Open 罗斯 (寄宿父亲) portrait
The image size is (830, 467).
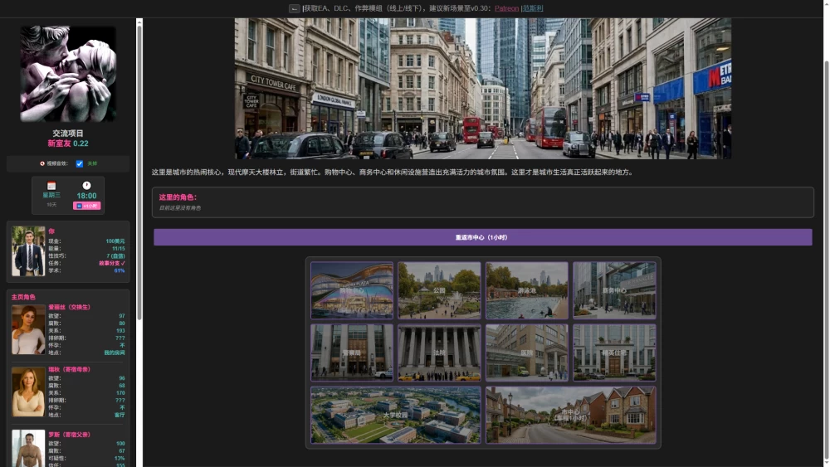[x=28, y=448]
